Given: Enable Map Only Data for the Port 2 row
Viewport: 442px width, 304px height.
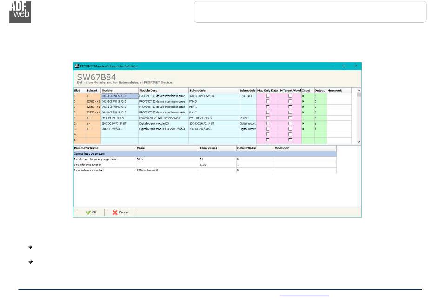Looking at the screenshot, I should click(x=268, y=112).
